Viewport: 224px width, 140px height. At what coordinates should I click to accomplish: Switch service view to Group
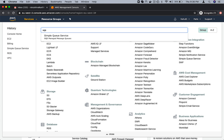(x=203, y=30)
